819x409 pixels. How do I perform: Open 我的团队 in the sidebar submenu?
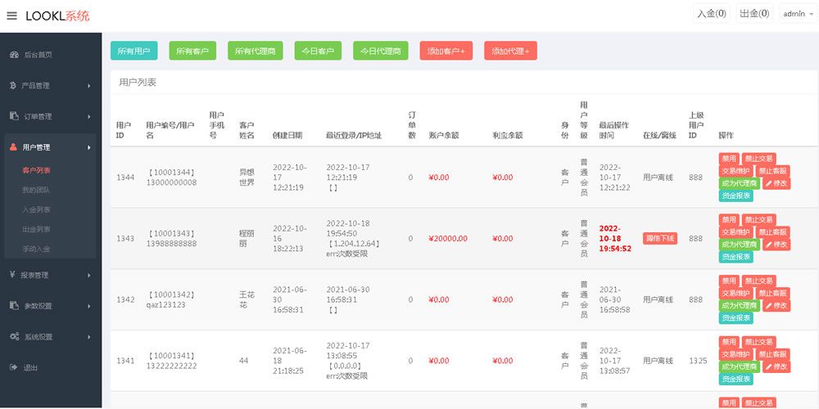click(36, 190)
